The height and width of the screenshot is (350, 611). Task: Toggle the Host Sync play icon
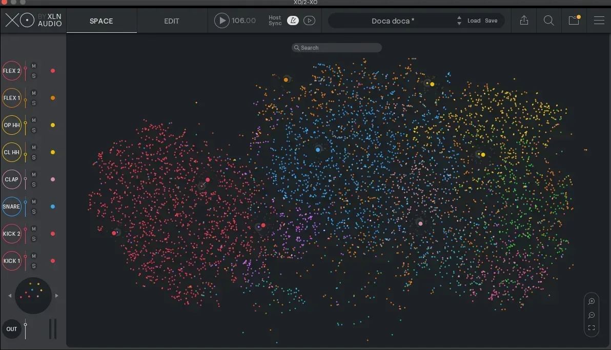click(x=310, y=20)
